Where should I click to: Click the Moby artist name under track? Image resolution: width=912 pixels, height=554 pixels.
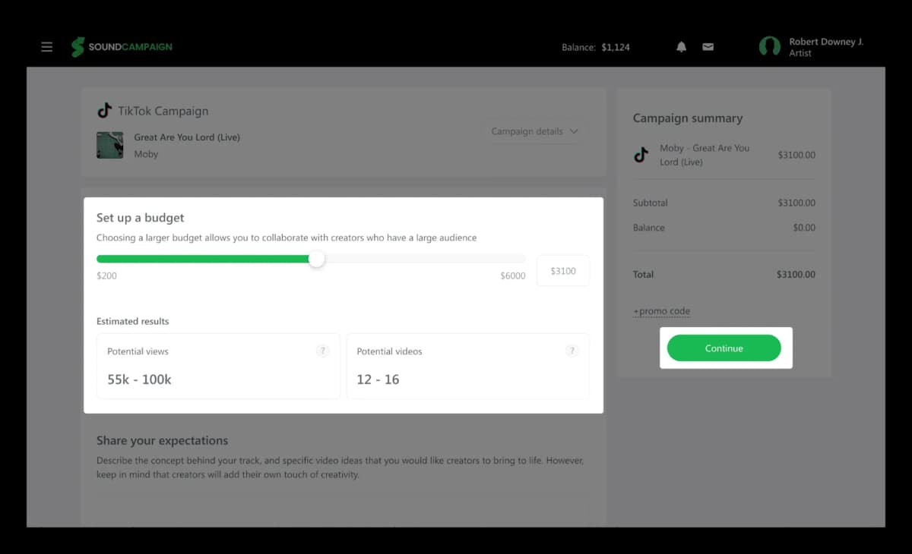tap(146, 154)
